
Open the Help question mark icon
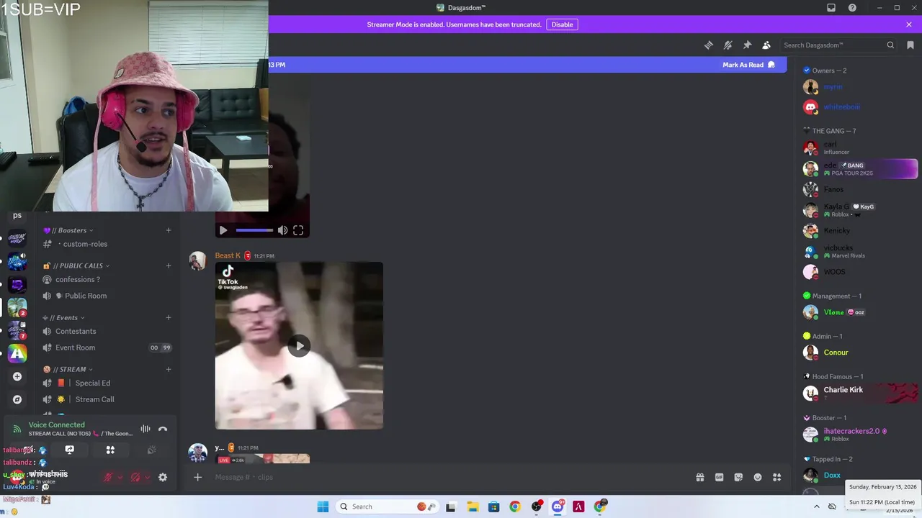[x=852, y=8]
